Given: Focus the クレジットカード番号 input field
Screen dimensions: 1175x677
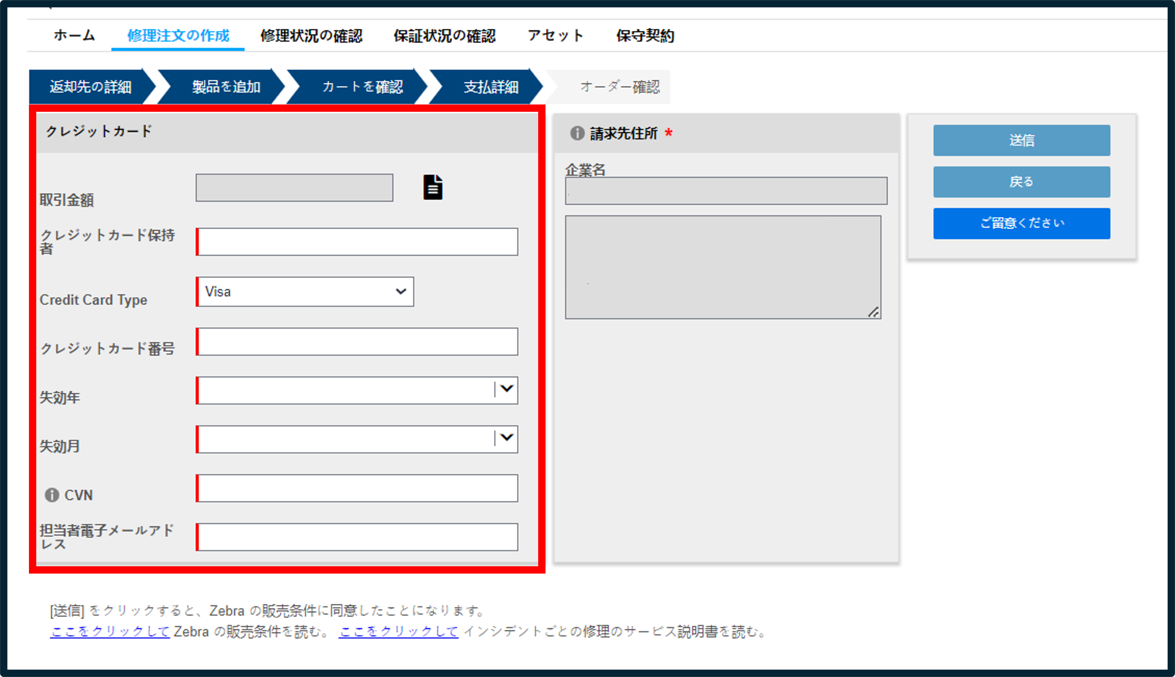Looking at the screenshot, I should coord(357,342).
